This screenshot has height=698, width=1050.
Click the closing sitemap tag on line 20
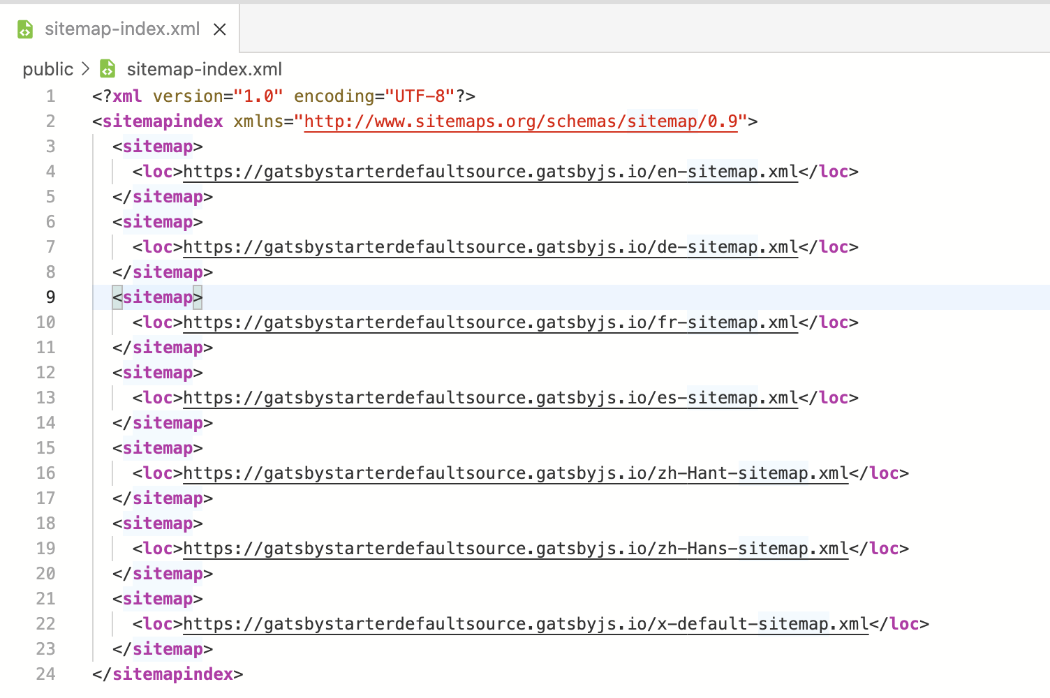(163, 574)
